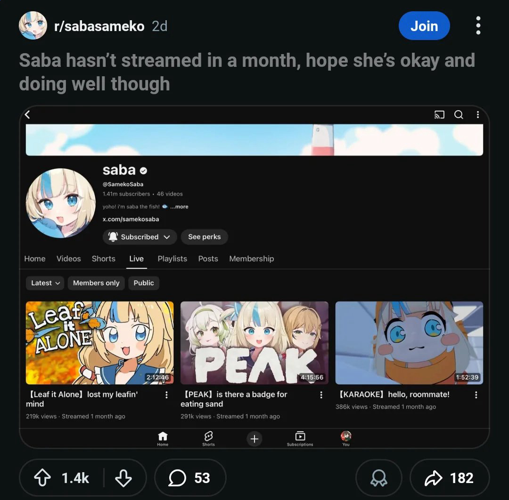This screenshot has height=500, width=509.
Task: Share the post with 182 shares
Action: point(450,477)
